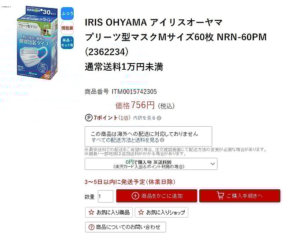Image resolution: width=291 pixels, height=248 pixels.
Task: Expand the 0円で購入可 dropdown chevron
Action: point(213,164)
